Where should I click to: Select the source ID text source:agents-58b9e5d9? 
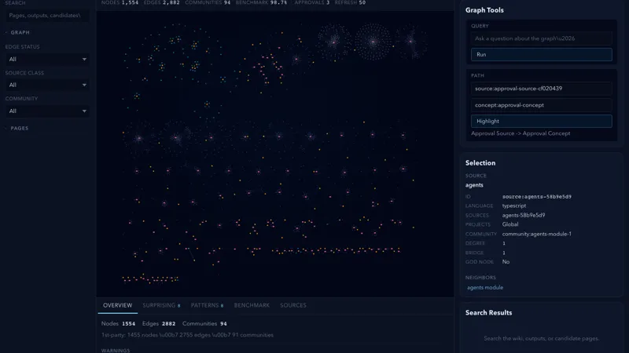pyautogui.click(x=537, y=197)
